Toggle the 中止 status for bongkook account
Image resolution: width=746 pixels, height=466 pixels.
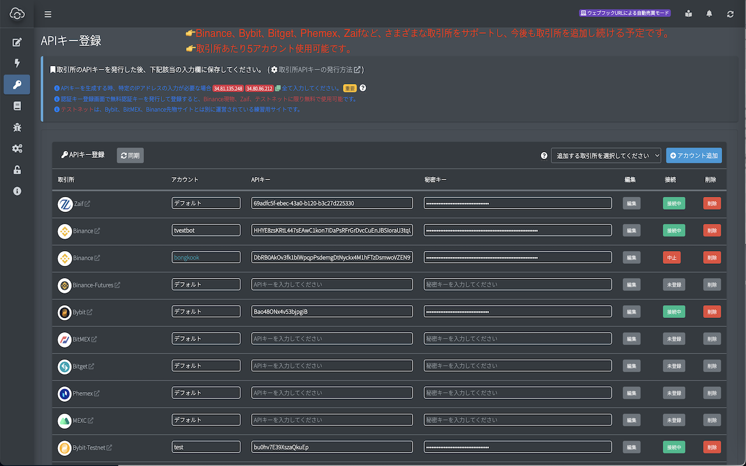click(671, 257)
